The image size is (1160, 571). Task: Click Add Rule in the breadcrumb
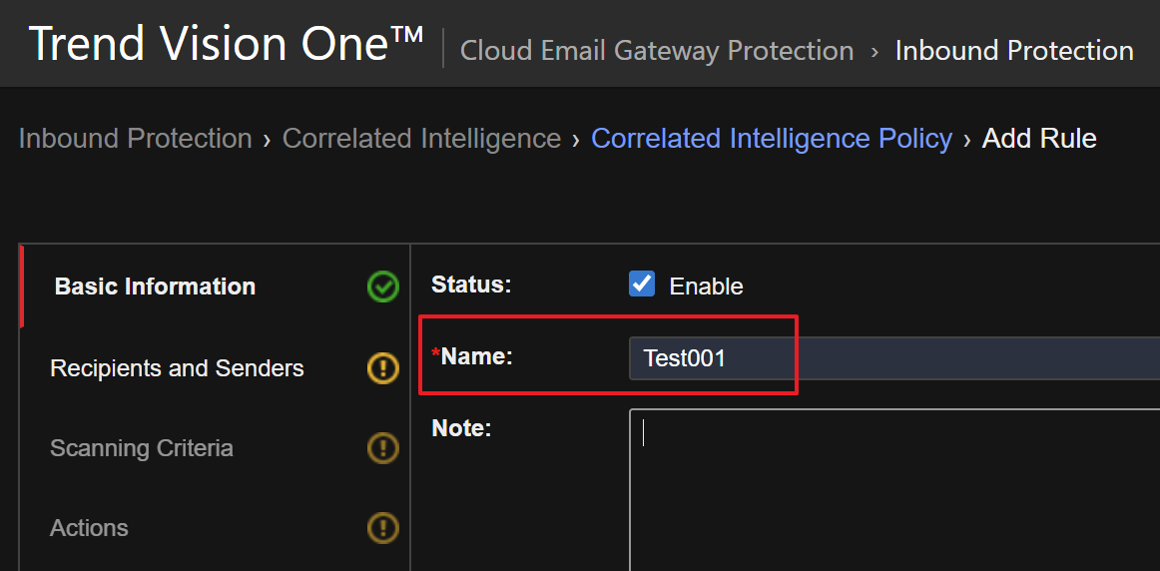1039,139
